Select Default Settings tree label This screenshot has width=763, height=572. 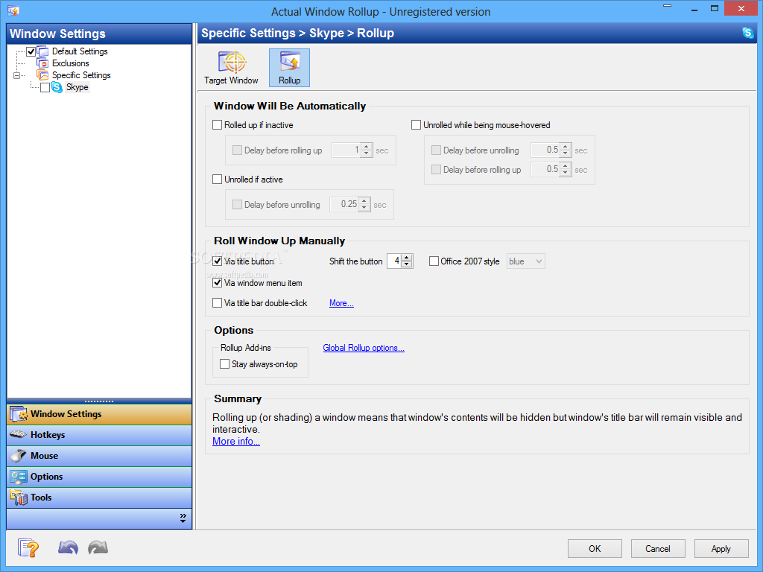point(80,51)
